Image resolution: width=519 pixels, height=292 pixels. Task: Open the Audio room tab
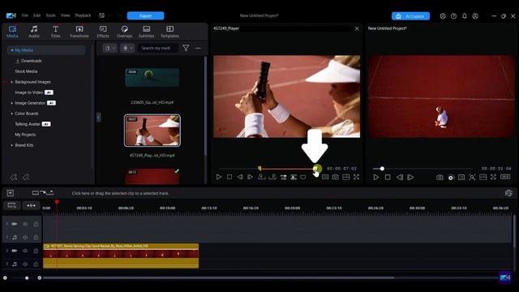[34, 32]
